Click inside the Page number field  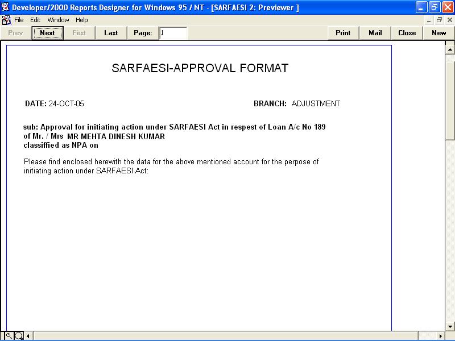[173, 33]
